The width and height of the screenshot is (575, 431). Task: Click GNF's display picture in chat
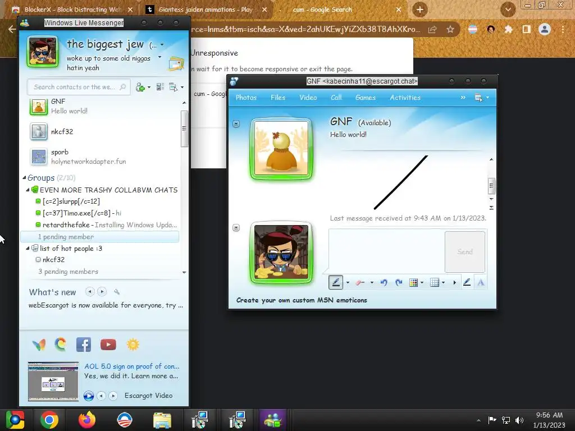pos(281,148)
